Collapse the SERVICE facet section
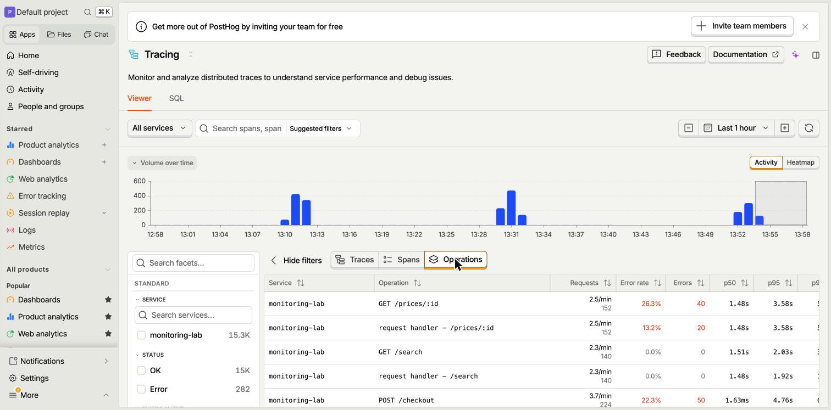831x410 pixels. tap(151, 300)
